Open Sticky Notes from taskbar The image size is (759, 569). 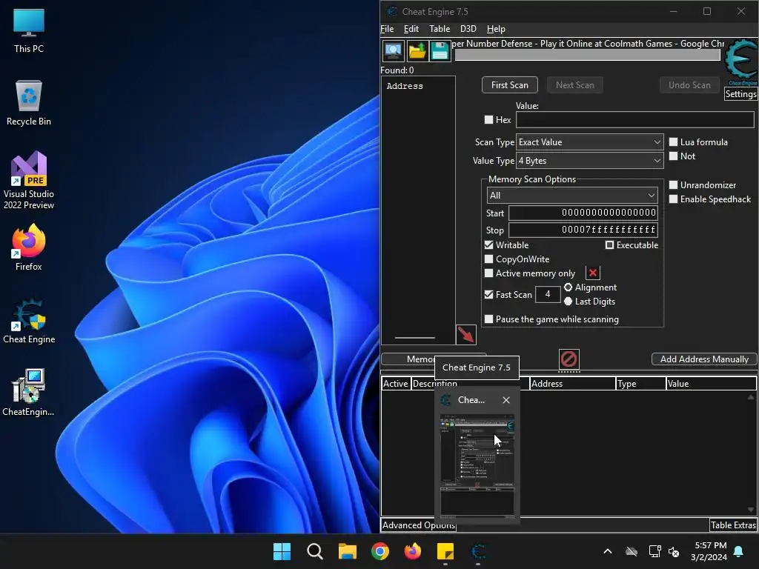(x=445, y=551)
